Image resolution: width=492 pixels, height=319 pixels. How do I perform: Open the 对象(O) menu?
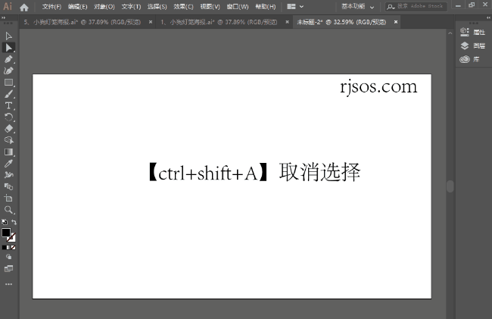pyautogui.click(x=104, y=7)
